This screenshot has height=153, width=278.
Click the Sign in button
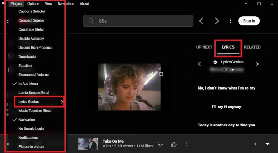point(249,21)
